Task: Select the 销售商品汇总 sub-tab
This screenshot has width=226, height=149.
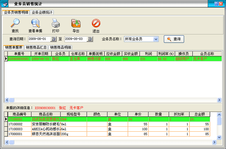Action: [36, 47]
